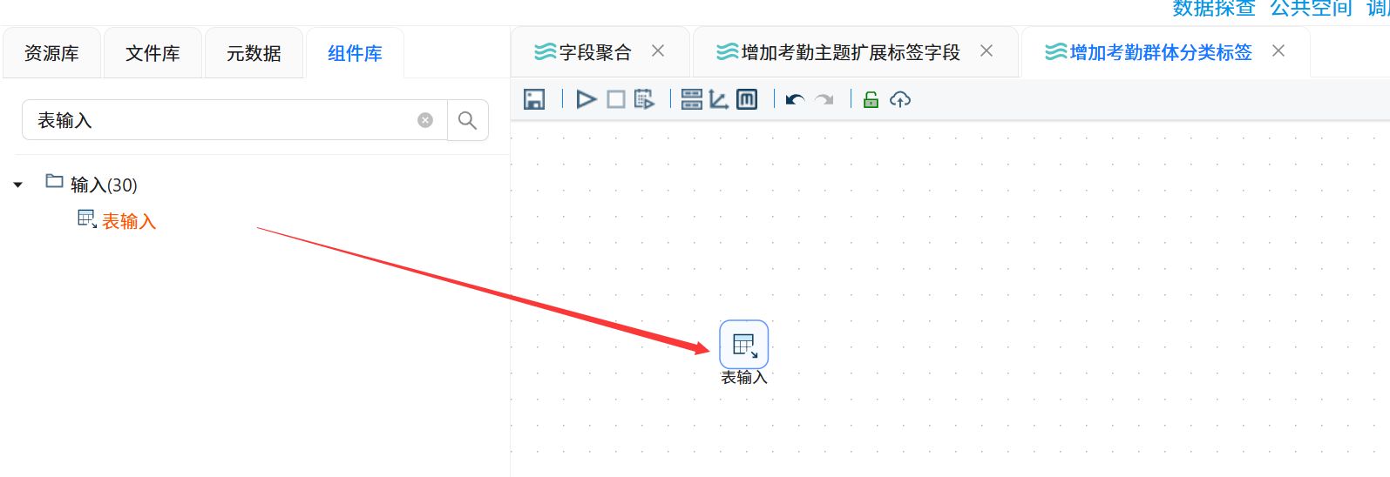The width and height of the screenshot is (1390, 477).
Task: Select the 表输入 node on canvas
Action: coord(743,345)
